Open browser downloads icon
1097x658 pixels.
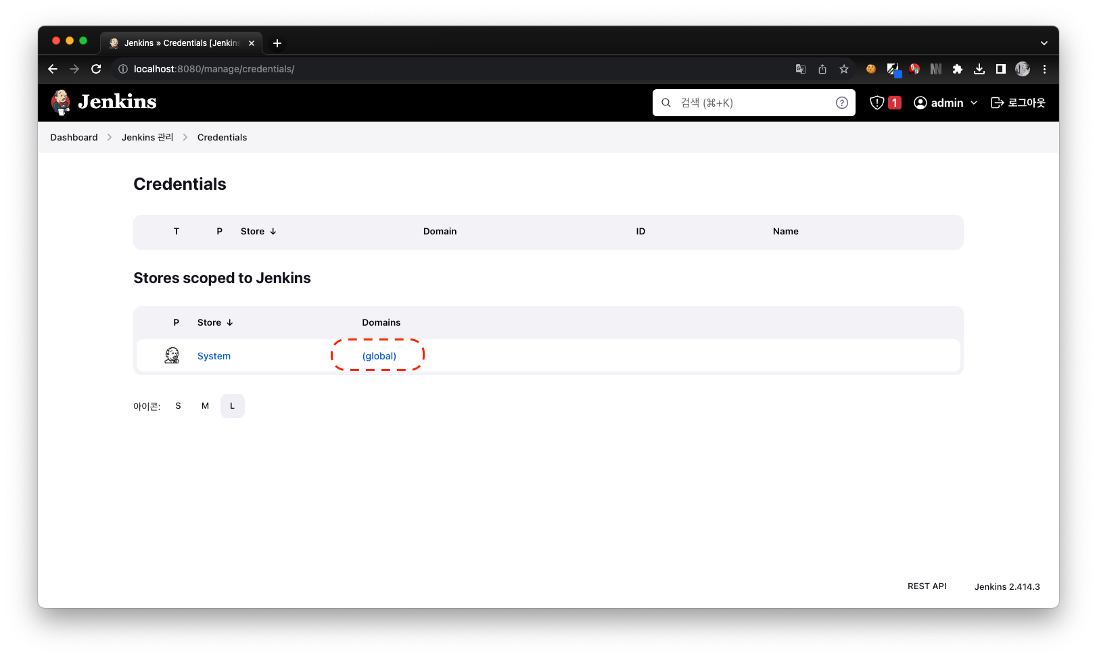(x=979, y=69)
